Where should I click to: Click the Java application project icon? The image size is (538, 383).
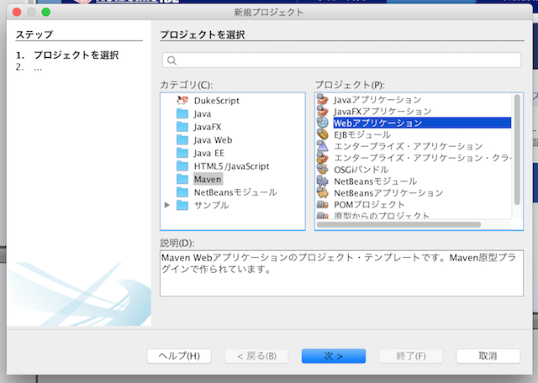pos(323,100)
